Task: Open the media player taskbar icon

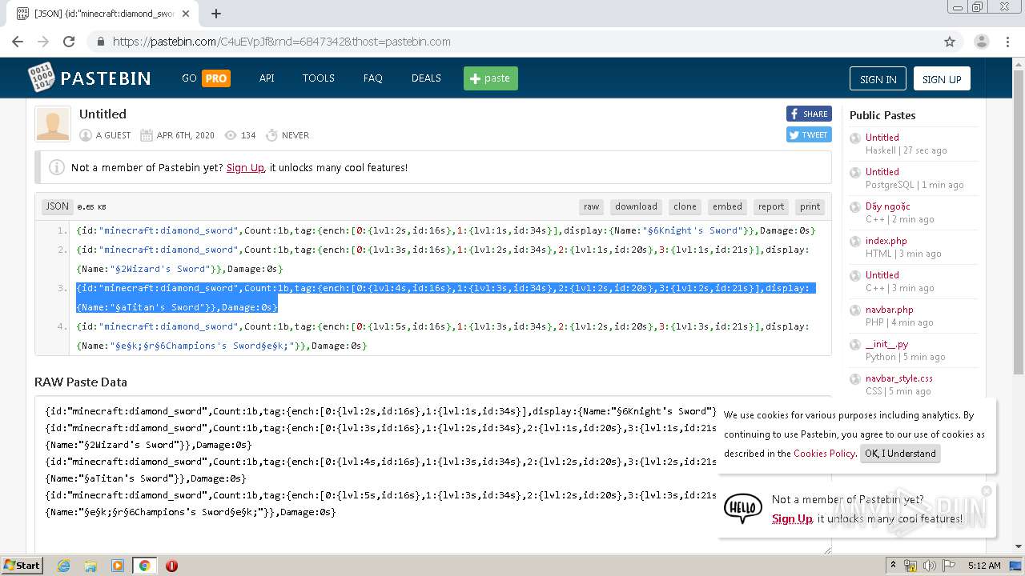Action: [117, 566]
